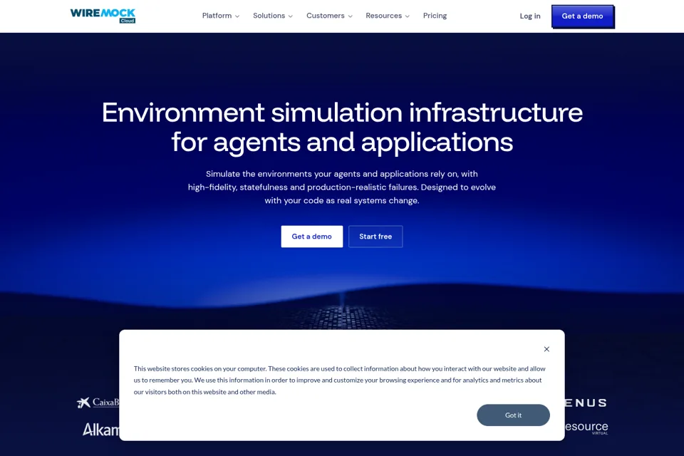Image resolution: width=684 pixels, height=456 pixels.
Task: Go to the Pricing page
Action: (x=435, y=16)
